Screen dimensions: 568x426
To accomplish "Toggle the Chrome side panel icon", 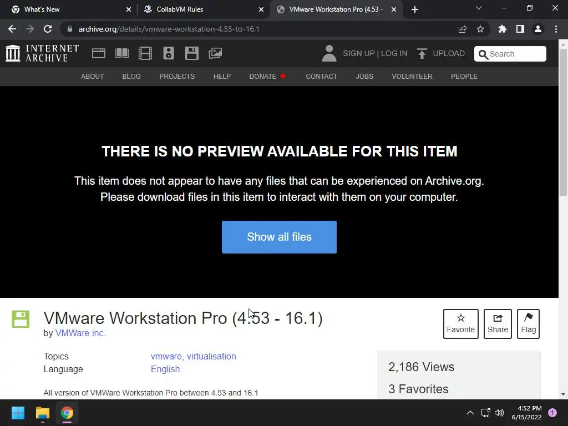I will coord(520,29).
